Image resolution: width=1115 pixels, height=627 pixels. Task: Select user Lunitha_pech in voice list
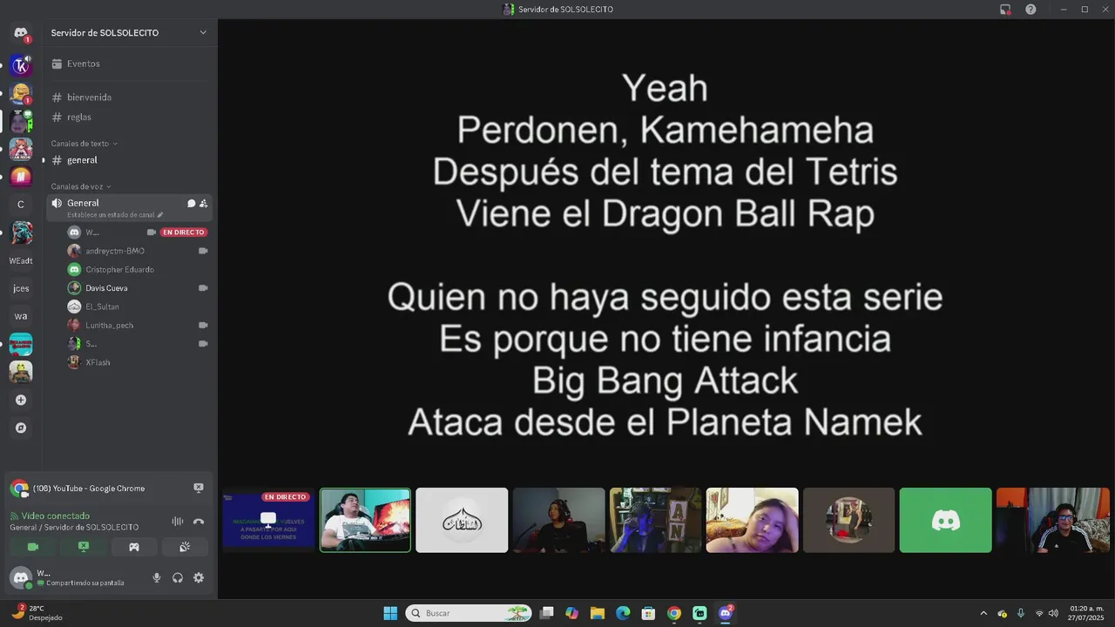(138, 325)
